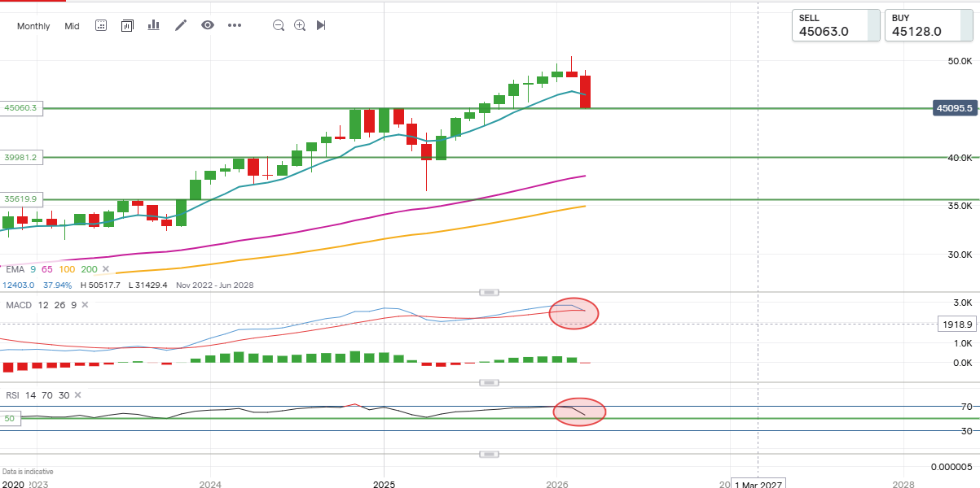Open EMA settings via the EMA label
Screen dimensions: 980x488
pos(15,268)
